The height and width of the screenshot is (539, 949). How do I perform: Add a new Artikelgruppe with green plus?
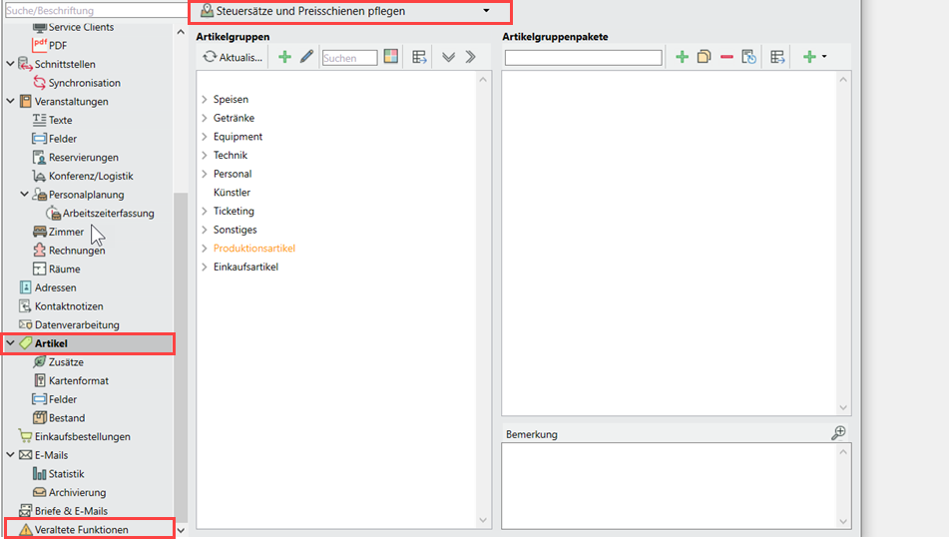[284, 58]
